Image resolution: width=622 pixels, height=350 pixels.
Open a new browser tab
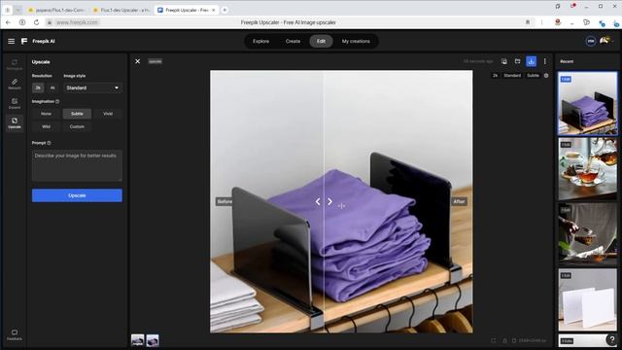click(x=225, y=10)
